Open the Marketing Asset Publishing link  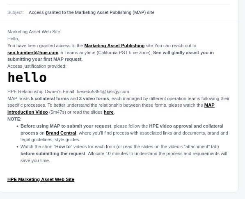coord(114,46)
